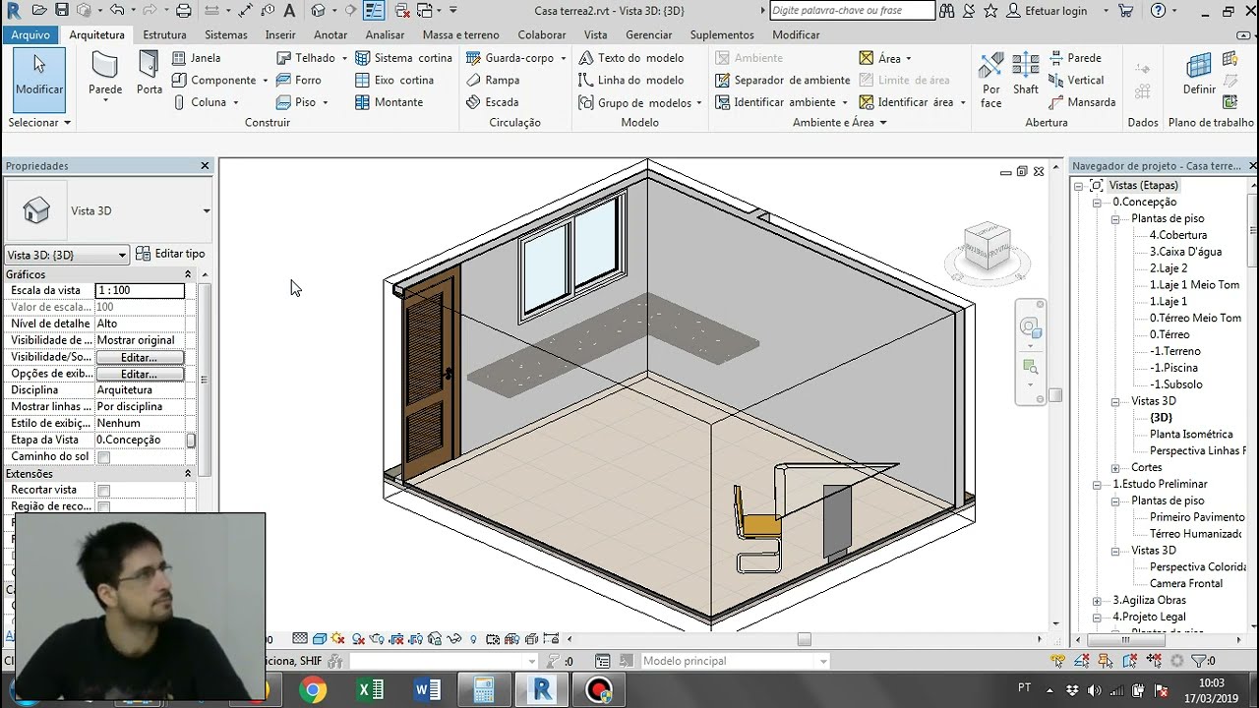The width and height of the screenshot is (1259, 708).
Task: Click the Escala da vista 1:100 field
Action: point(140,291)
